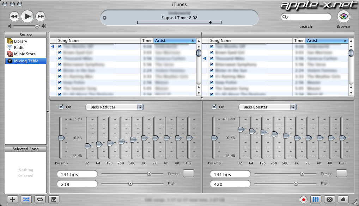Viewport: 359px width, 206px height.
Task: Skip ahead with the fast-forward button
Action: 41,17
